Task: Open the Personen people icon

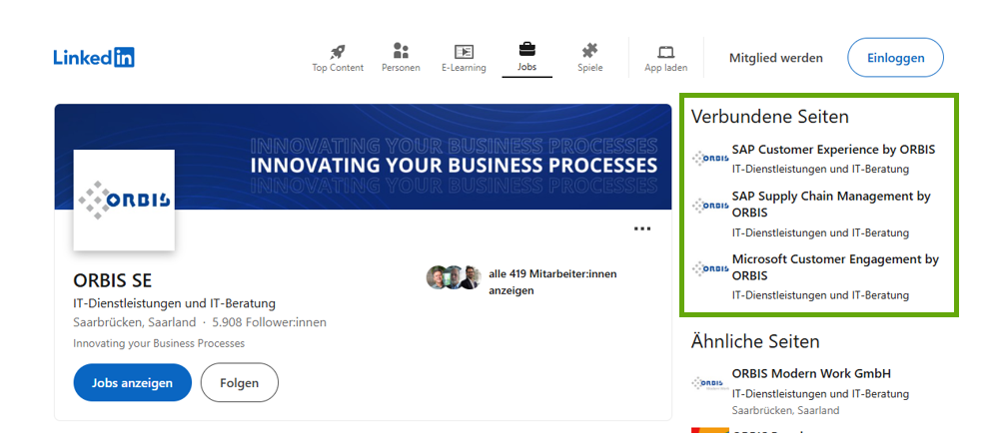Action: tap(401, 51)
